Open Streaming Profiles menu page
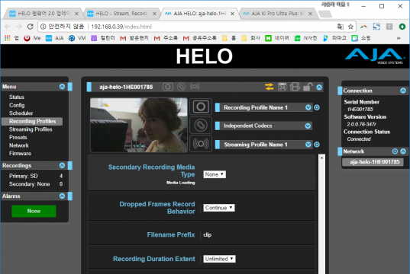Screen dimensions: 410x274 click(x=31, y=129)
